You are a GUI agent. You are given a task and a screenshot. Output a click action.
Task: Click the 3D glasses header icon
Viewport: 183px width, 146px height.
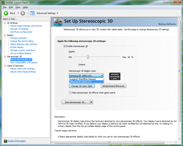coord(58,22)
